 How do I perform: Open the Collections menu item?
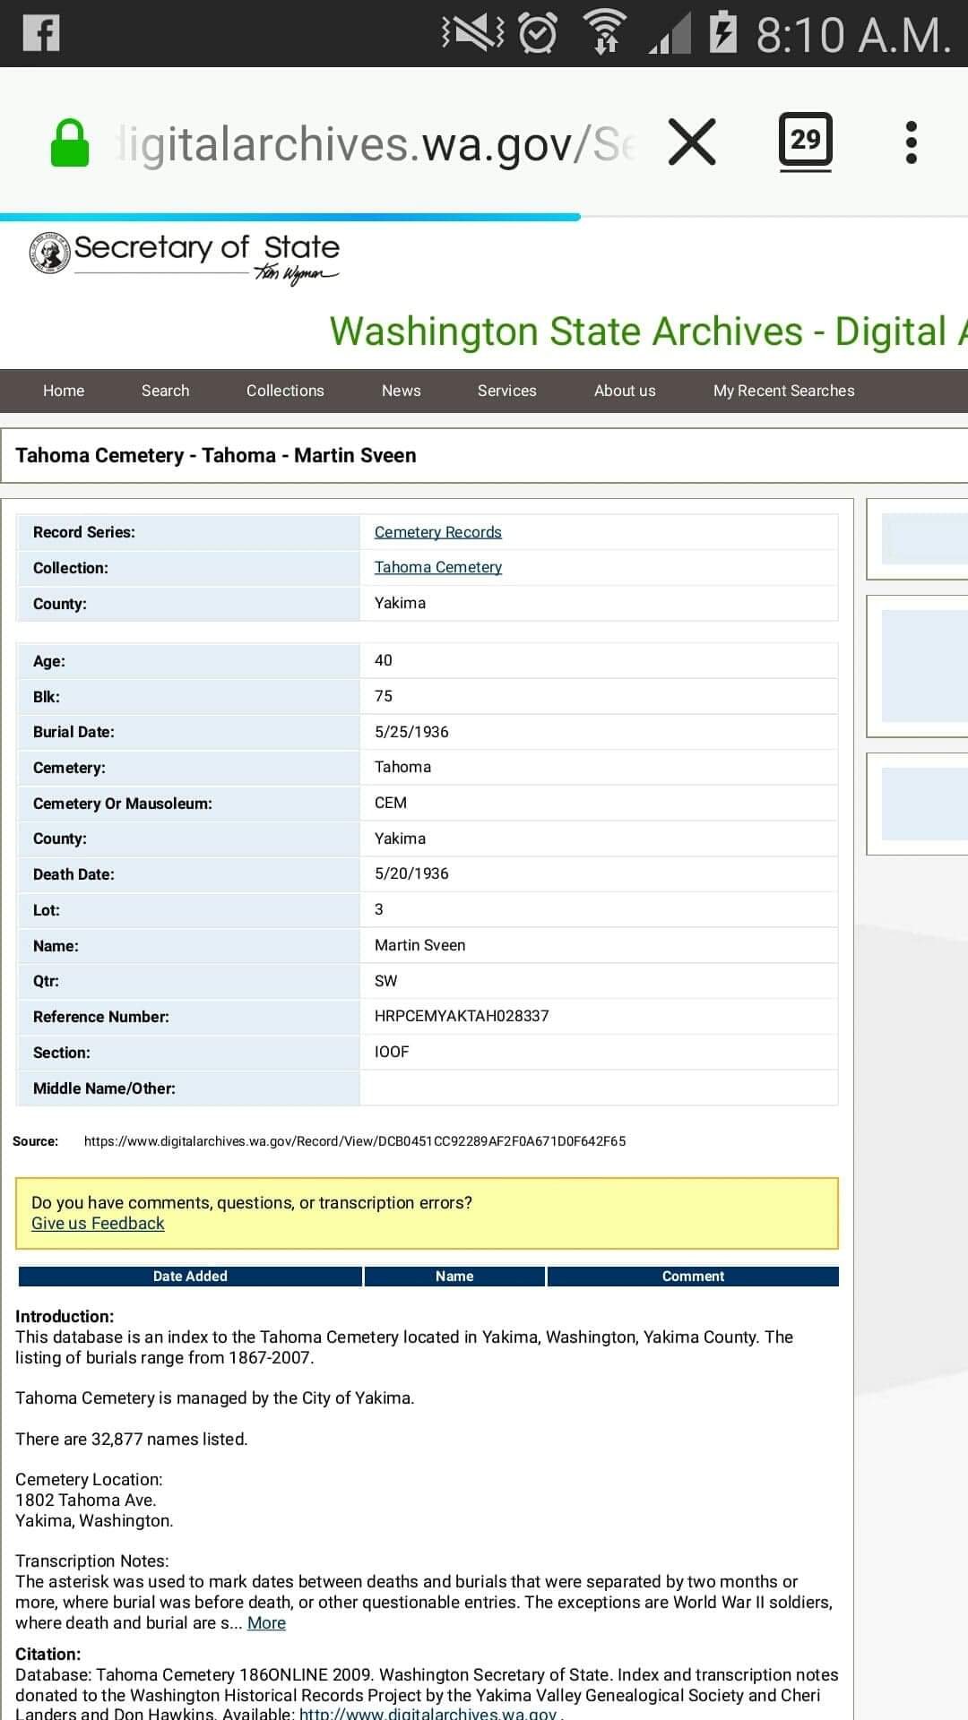pyautogui.click(x=285, y=391)
